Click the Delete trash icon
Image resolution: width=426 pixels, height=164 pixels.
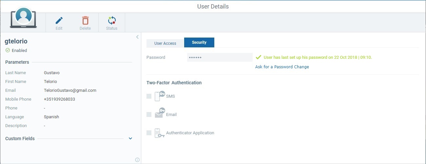click(x=85, y=20)
